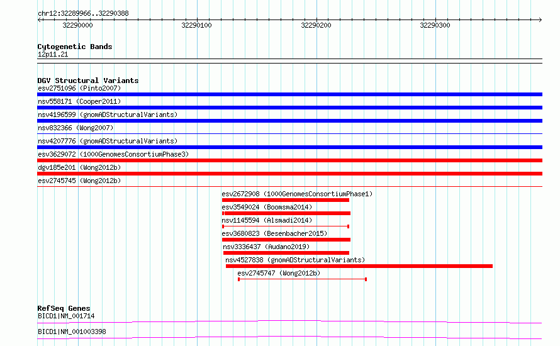Screen dimensions: 560x346
Task: Open nsv832366 (Wong2007) variant label
Action: pos(76,128)
